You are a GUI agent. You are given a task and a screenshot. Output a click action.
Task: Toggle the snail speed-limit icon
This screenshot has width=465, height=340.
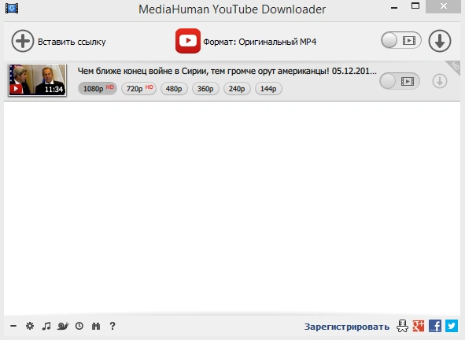[63, 326]
